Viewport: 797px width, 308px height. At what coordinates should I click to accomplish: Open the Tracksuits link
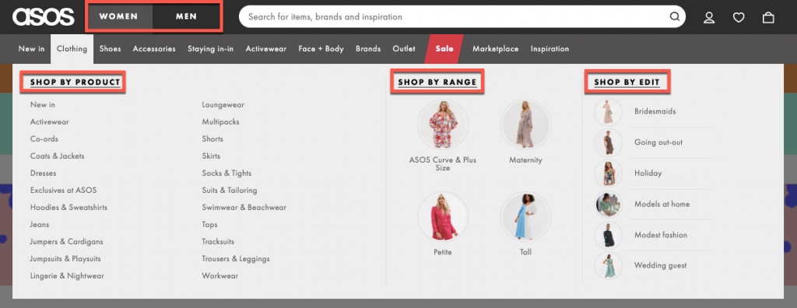tap(218, 241)
